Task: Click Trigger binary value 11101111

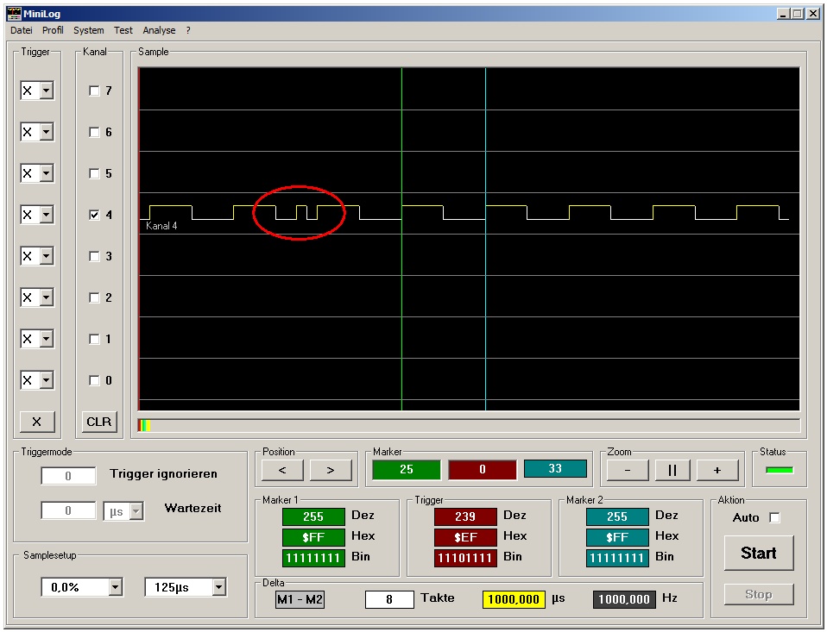Action: point(465,558)
